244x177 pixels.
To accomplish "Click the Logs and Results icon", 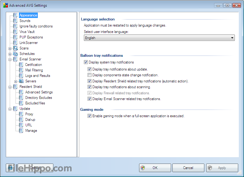I will [x=21, y=76].
